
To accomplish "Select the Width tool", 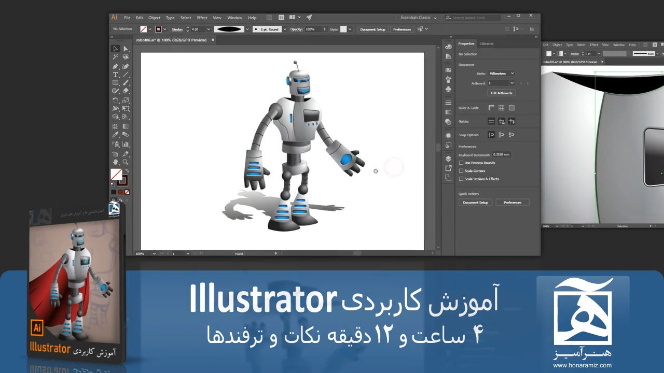I will click(x=115, y=109).
